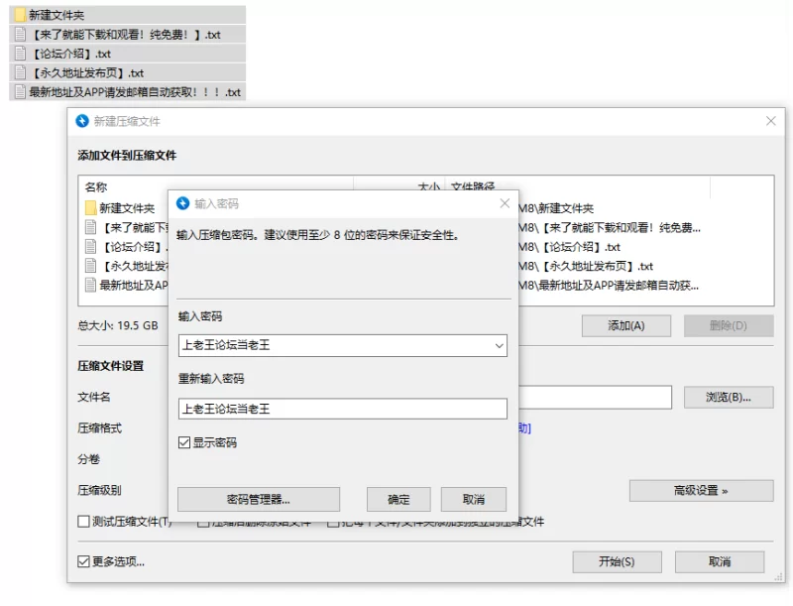The image size is (793, 606).
Task: Click the 删除(D) button
Action: 729,325
